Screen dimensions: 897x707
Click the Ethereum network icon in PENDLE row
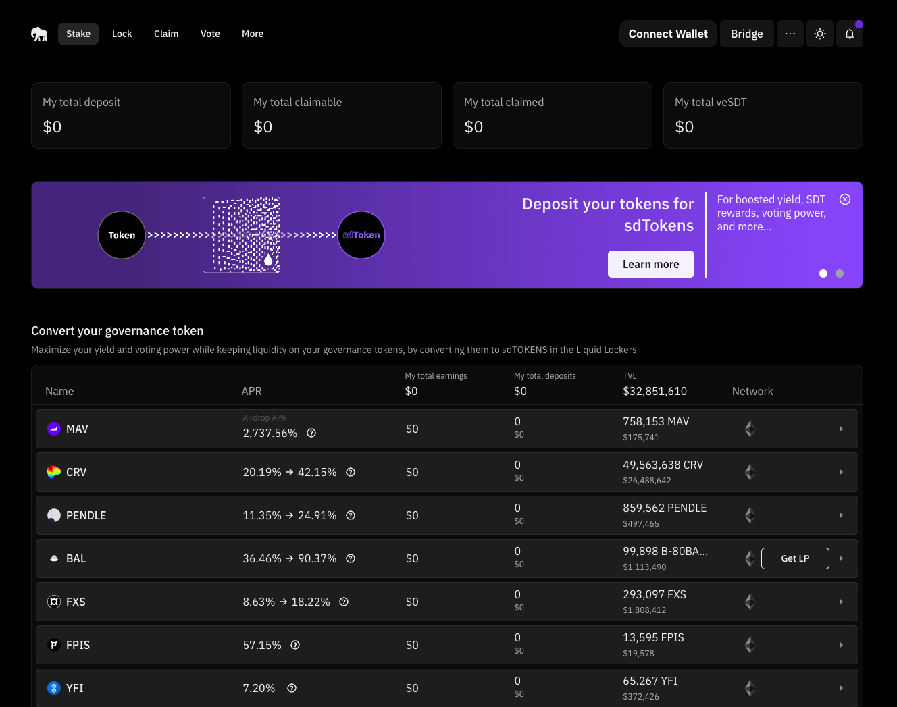tap(750, 515)
